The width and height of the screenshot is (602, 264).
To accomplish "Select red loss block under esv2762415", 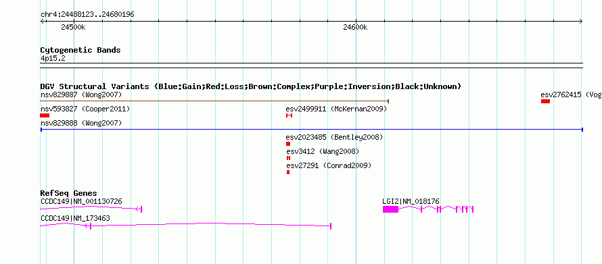I will coord(545,101).
